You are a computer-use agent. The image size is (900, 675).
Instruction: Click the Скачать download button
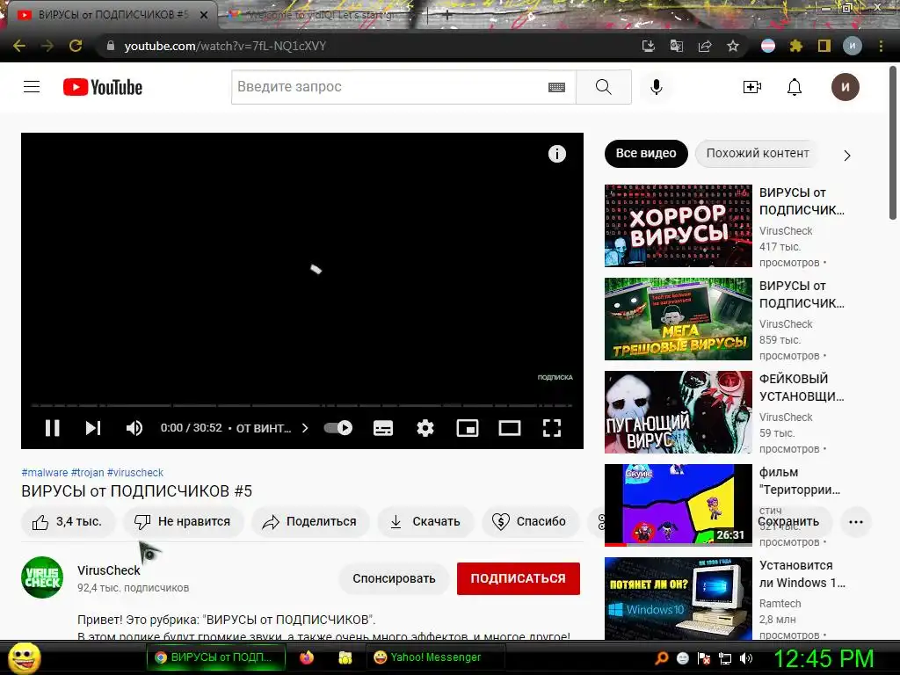click(x=425, y=522)
